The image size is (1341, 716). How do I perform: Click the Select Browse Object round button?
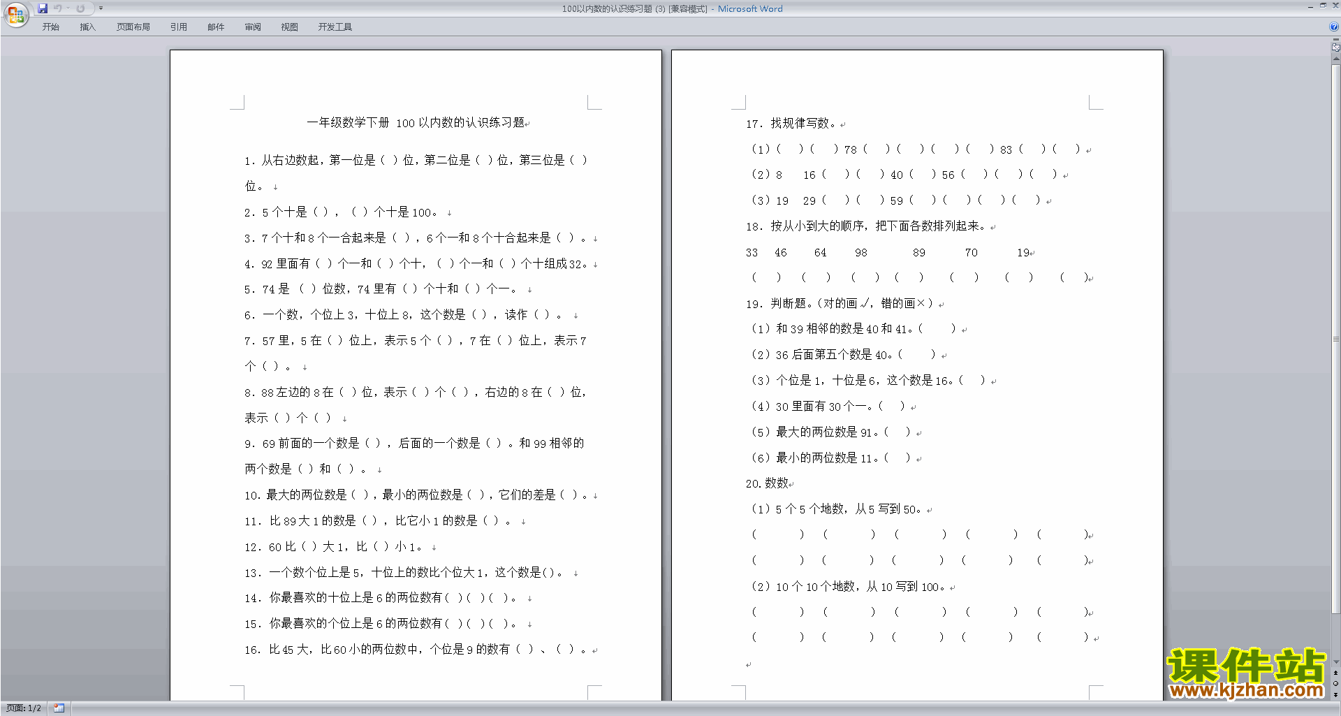coord(1336,684)
